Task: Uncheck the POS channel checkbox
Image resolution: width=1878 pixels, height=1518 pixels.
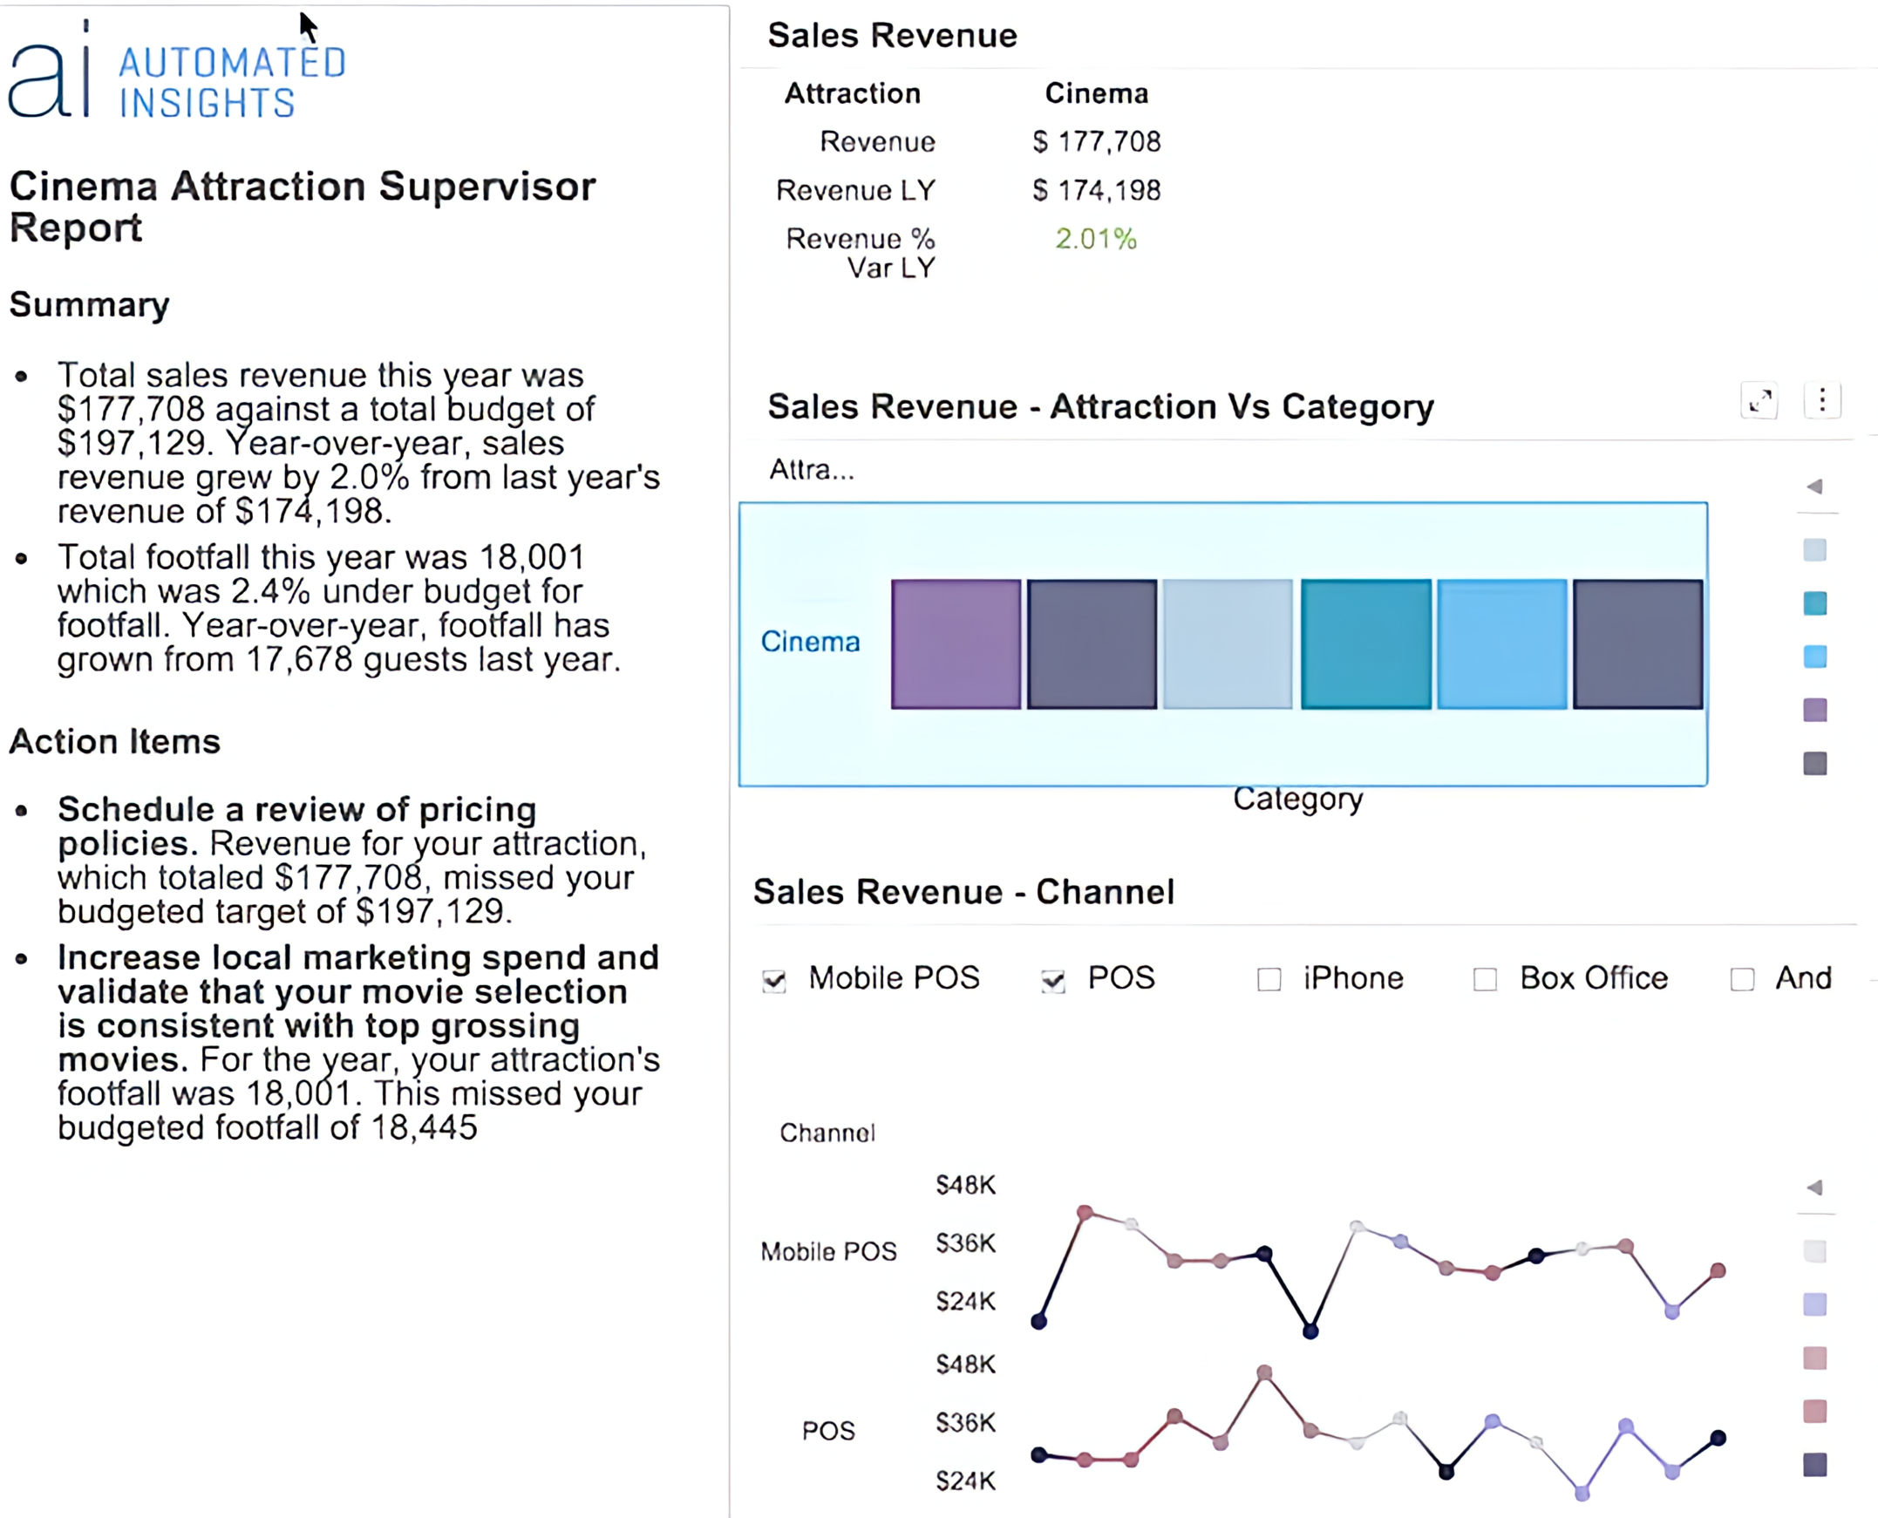Action: 1052,980
